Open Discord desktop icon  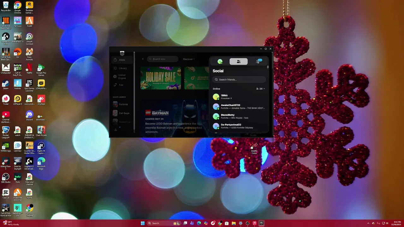point(29,115)
